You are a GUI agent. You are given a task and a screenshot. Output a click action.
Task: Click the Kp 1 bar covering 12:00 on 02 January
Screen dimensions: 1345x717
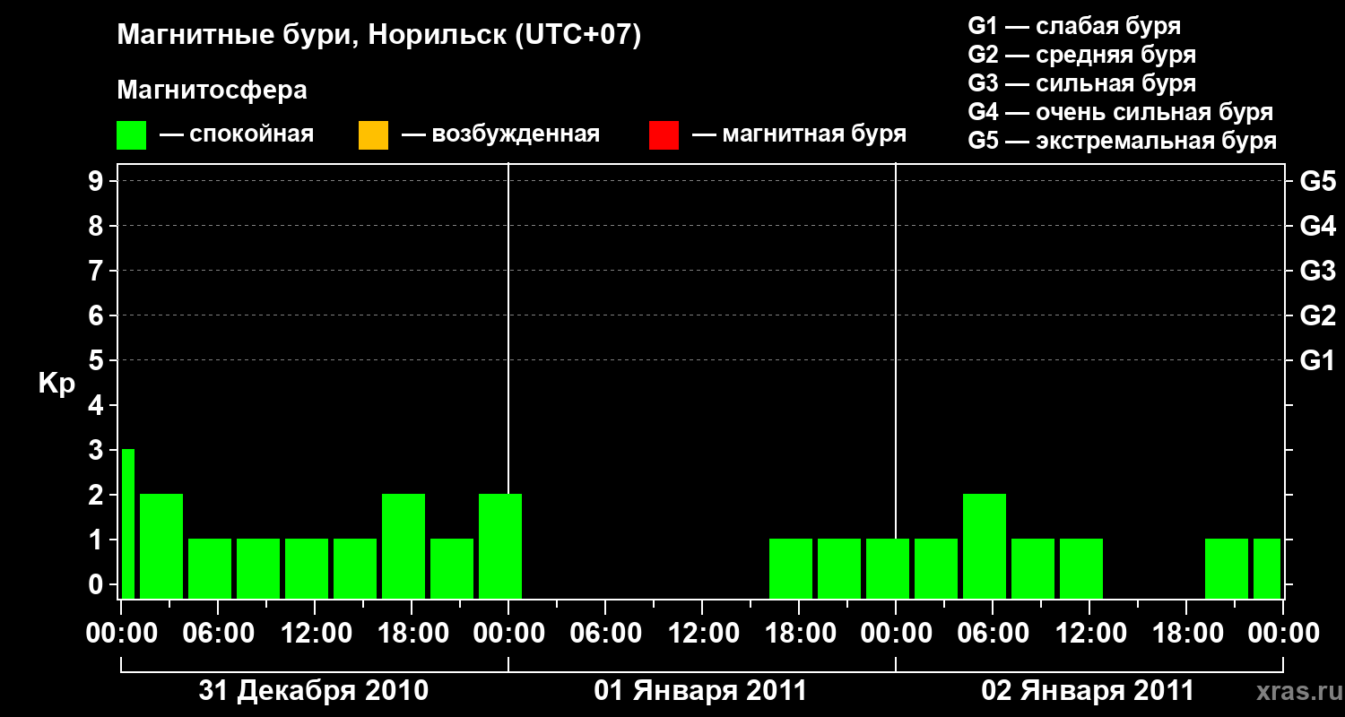(x=1081, y=568)
